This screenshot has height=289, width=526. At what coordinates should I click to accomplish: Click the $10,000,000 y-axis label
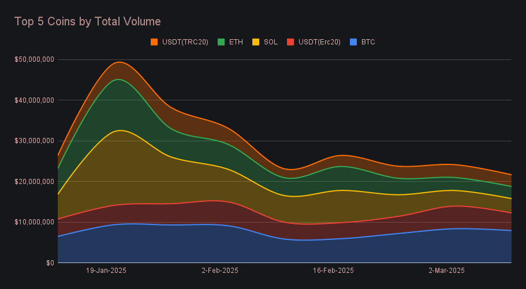pos(35,222)
